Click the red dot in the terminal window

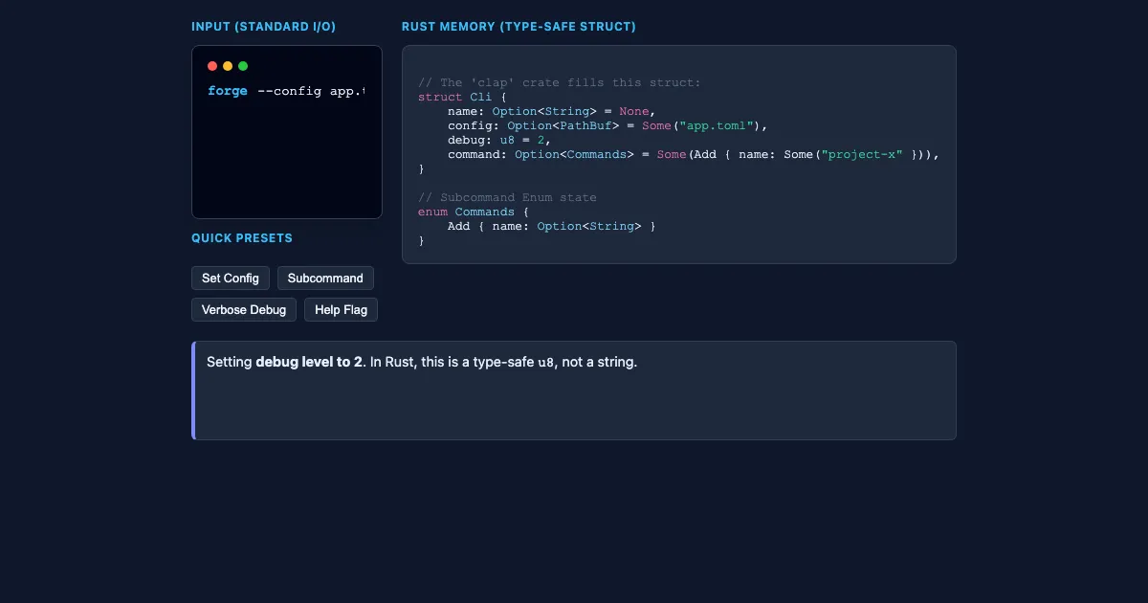click(212, 66)
